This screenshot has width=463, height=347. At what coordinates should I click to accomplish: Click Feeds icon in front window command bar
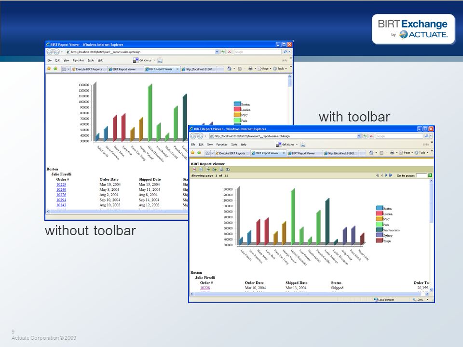[381, 153]
